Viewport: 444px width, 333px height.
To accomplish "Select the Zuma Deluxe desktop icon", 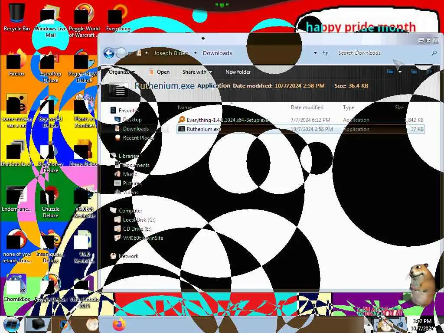I will tap(84, 153).
